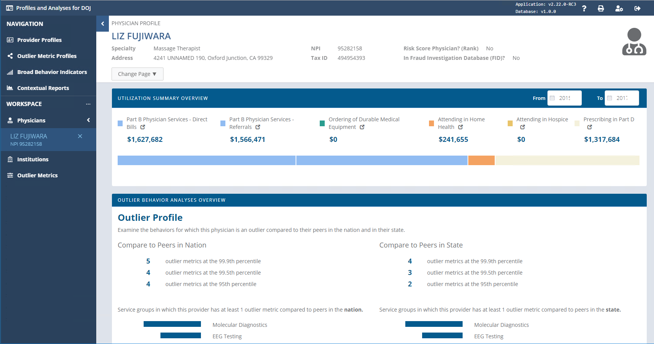Click state count 2 at 95th percentile
The height and width of the screenshot is (344, 654).
click(x=410, y=284)
